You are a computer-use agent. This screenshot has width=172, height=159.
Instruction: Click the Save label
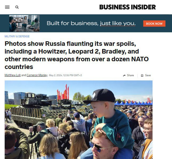(x=148, y=75)
